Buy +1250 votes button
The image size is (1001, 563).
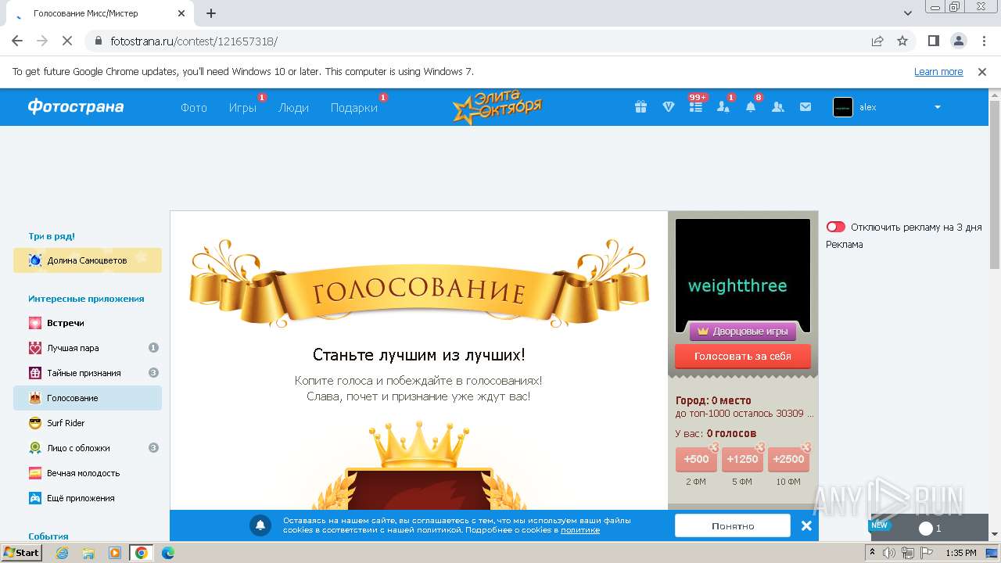click(742, 459)
